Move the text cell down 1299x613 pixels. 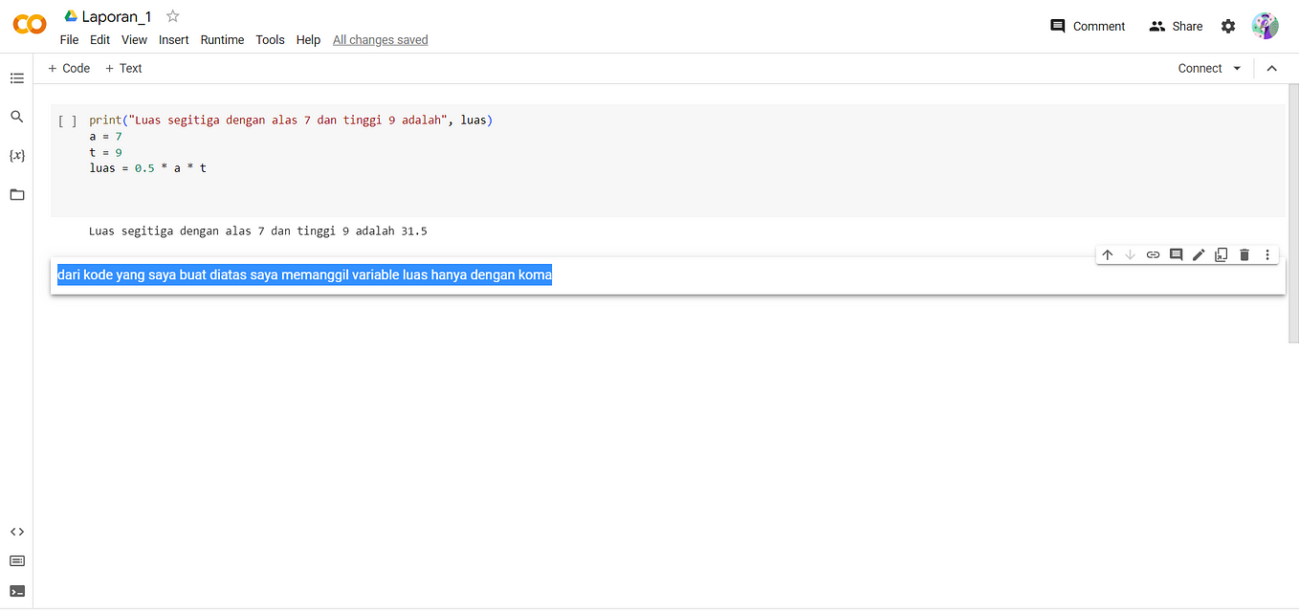coord(1130,255)
